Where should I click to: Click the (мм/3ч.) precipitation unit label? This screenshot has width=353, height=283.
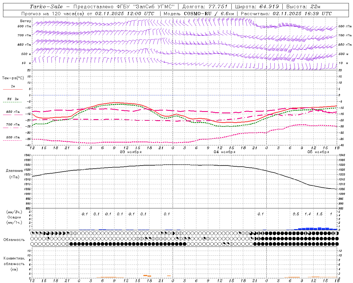(x=14, y=212)
